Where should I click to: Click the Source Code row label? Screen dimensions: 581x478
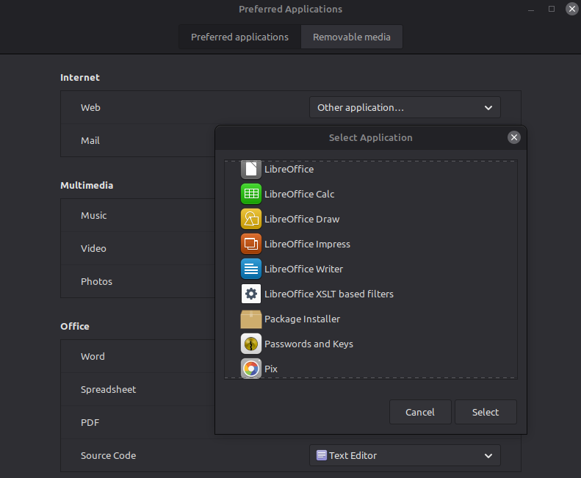click(108, 456)
